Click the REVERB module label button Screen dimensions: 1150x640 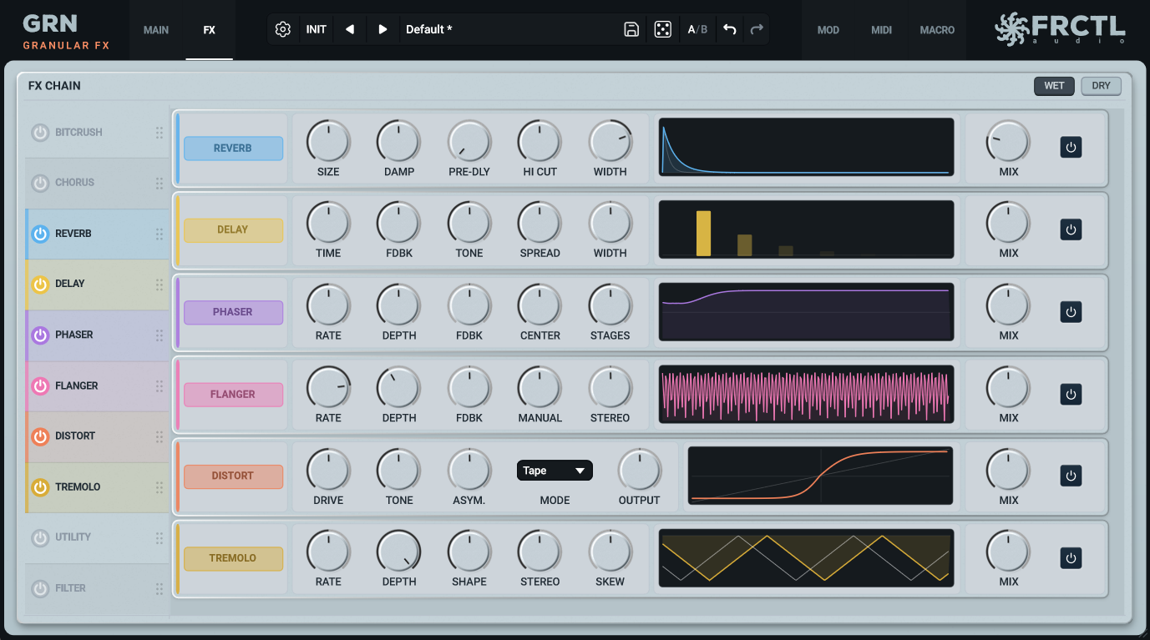click(233, 149)
